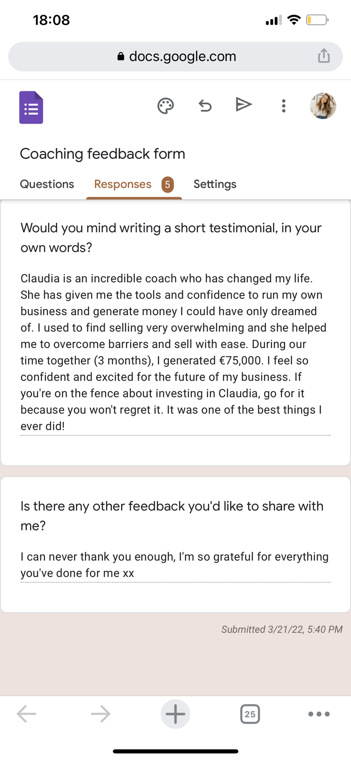Open the account profile picture

coord(323,106)
